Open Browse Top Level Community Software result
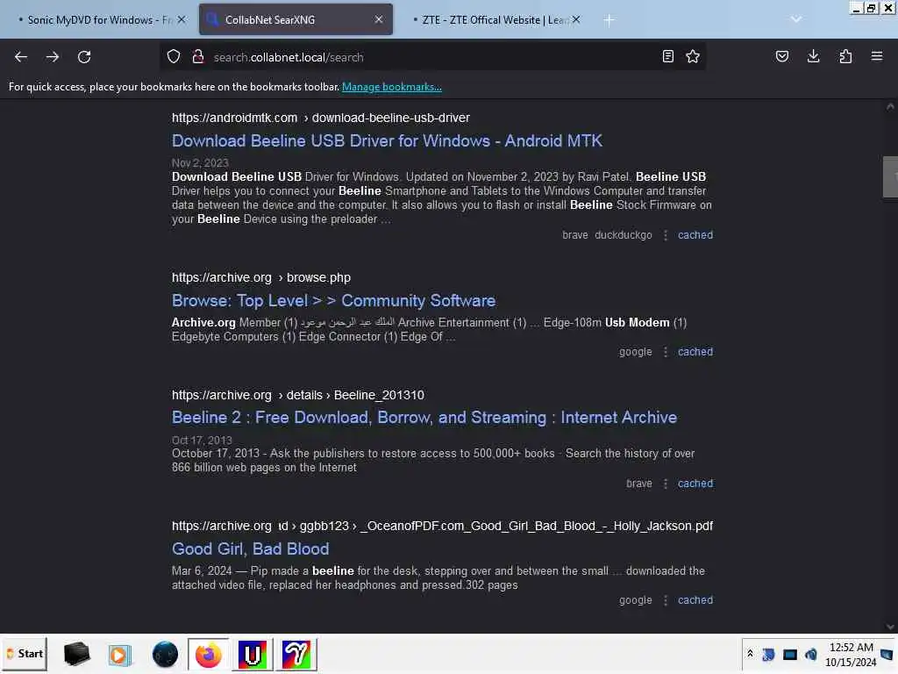 click(334, 300)
